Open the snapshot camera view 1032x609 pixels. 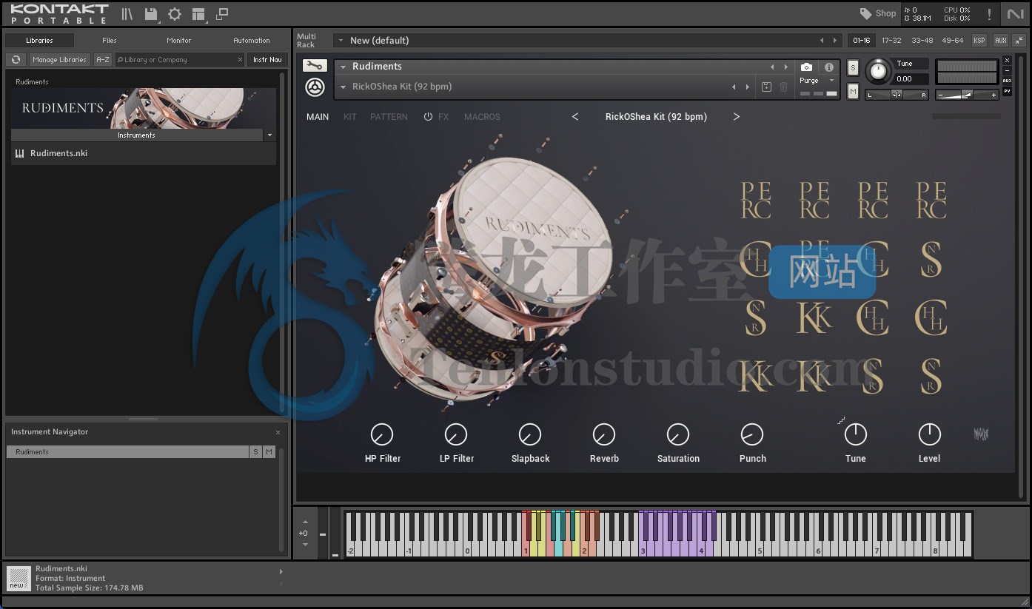tap(807, 67)
